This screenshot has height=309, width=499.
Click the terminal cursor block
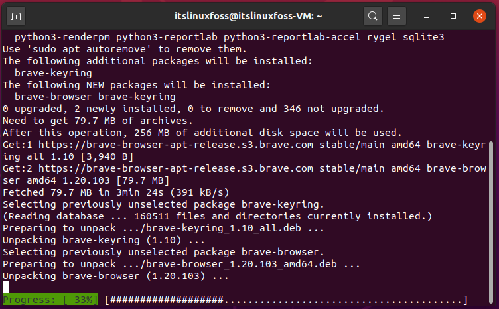(x=6, y=287)
